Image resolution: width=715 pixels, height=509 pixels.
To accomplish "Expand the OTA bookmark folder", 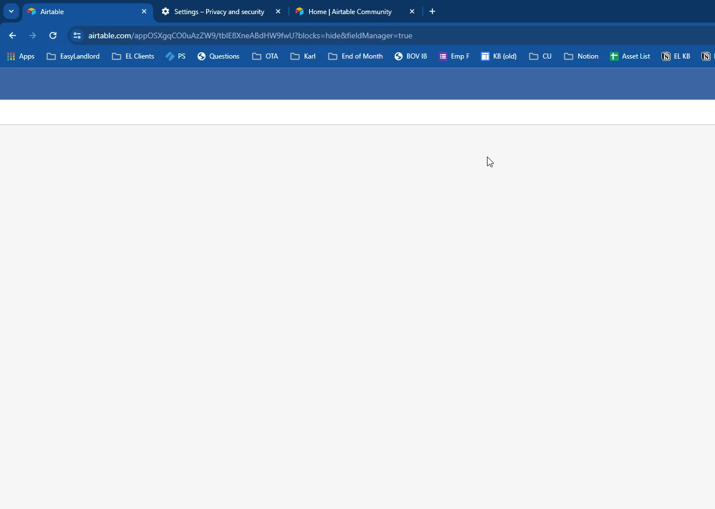I will click(265, 56).
